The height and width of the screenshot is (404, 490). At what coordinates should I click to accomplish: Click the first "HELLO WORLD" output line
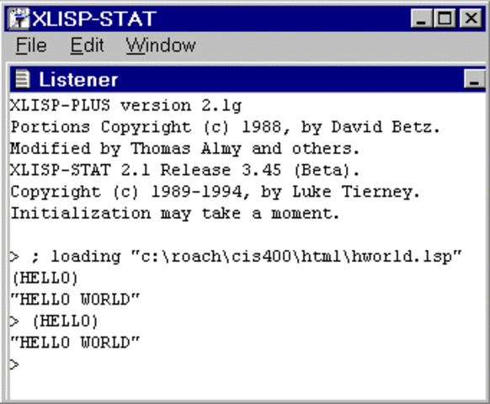coord(75,300)
